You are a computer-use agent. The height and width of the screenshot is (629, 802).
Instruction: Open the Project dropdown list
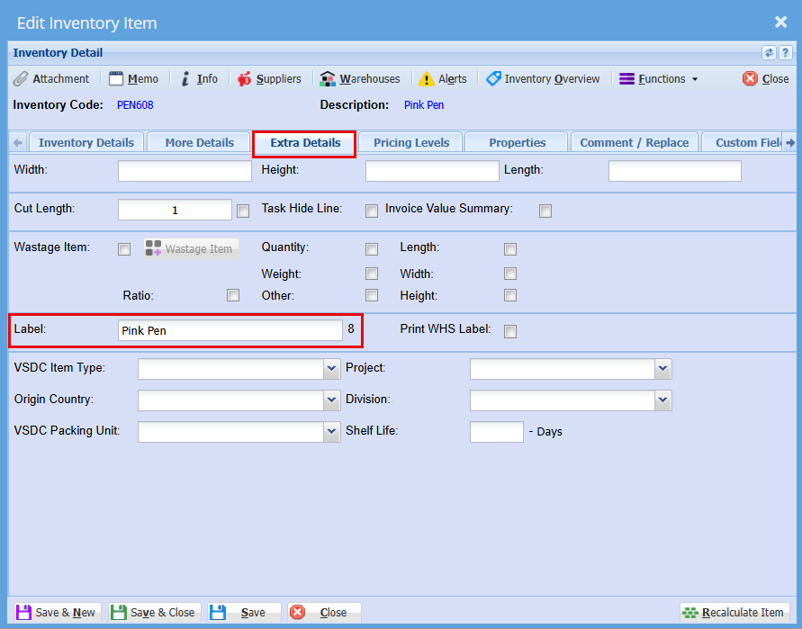(x=662, y=369)
